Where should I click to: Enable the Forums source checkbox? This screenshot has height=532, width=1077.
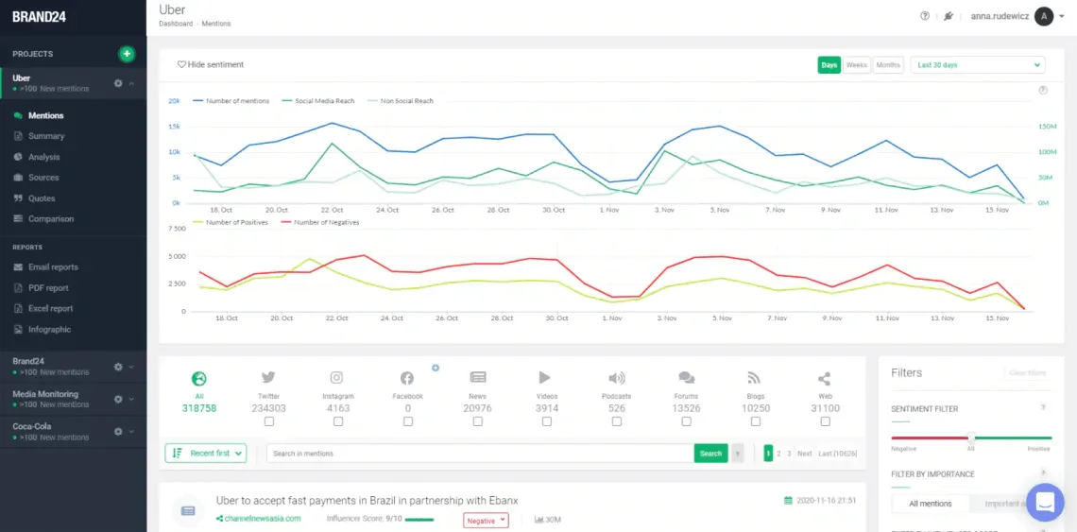point(686,421)
